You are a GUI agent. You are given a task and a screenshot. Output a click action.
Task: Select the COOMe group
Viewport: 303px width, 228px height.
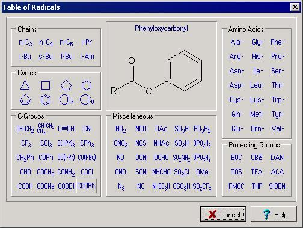46,186
